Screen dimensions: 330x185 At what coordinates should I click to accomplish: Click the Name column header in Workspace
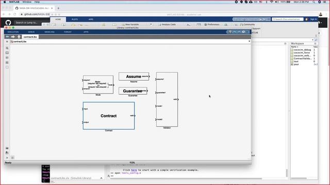(294, 47)
